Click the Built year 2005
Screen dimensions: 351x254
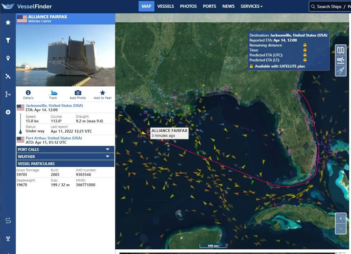coord(55,175)
